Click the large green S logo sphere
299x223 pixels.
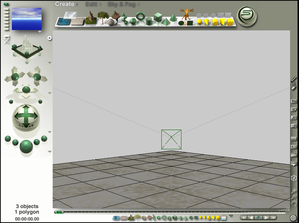247,16
